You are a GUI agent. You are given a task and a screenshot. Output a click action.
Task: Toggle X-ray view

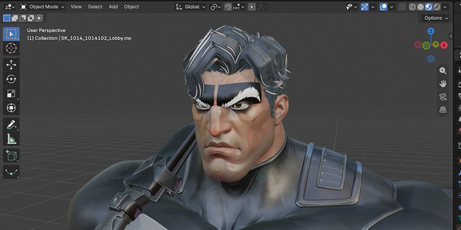click(x=402, y=7)
